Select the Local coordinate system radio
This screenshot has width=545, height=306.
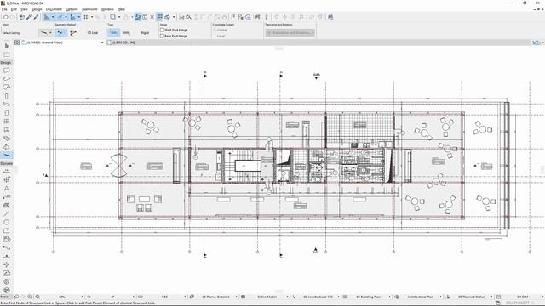(x=215, y=36)
